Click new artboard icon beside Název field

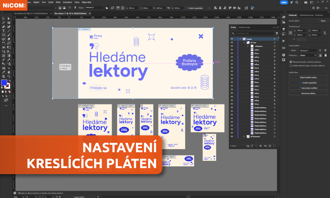point(320,50)
